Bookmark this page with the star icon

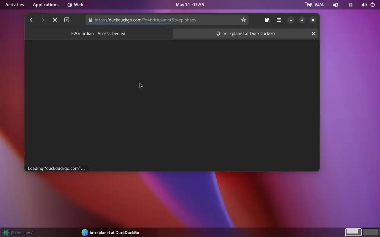pyautogui.click(x=243, y=20)
